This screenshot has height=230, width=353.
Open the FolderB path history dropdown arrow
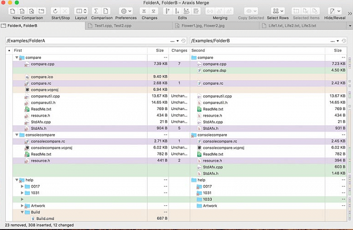(338, 41)
